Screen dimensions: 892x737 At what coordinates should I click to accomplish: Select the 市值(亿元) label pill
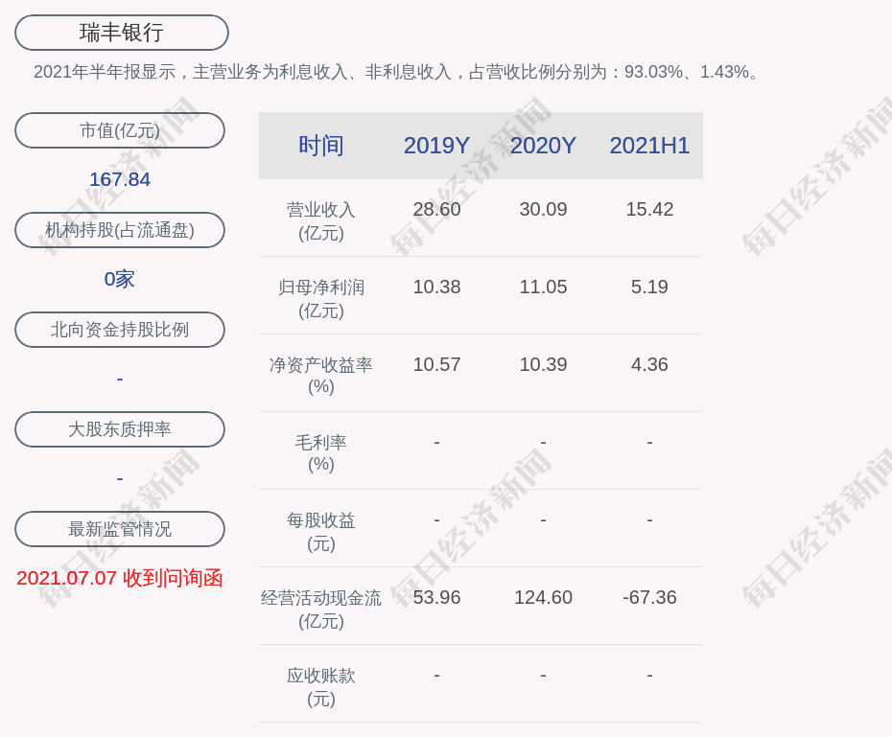[120, 130]
